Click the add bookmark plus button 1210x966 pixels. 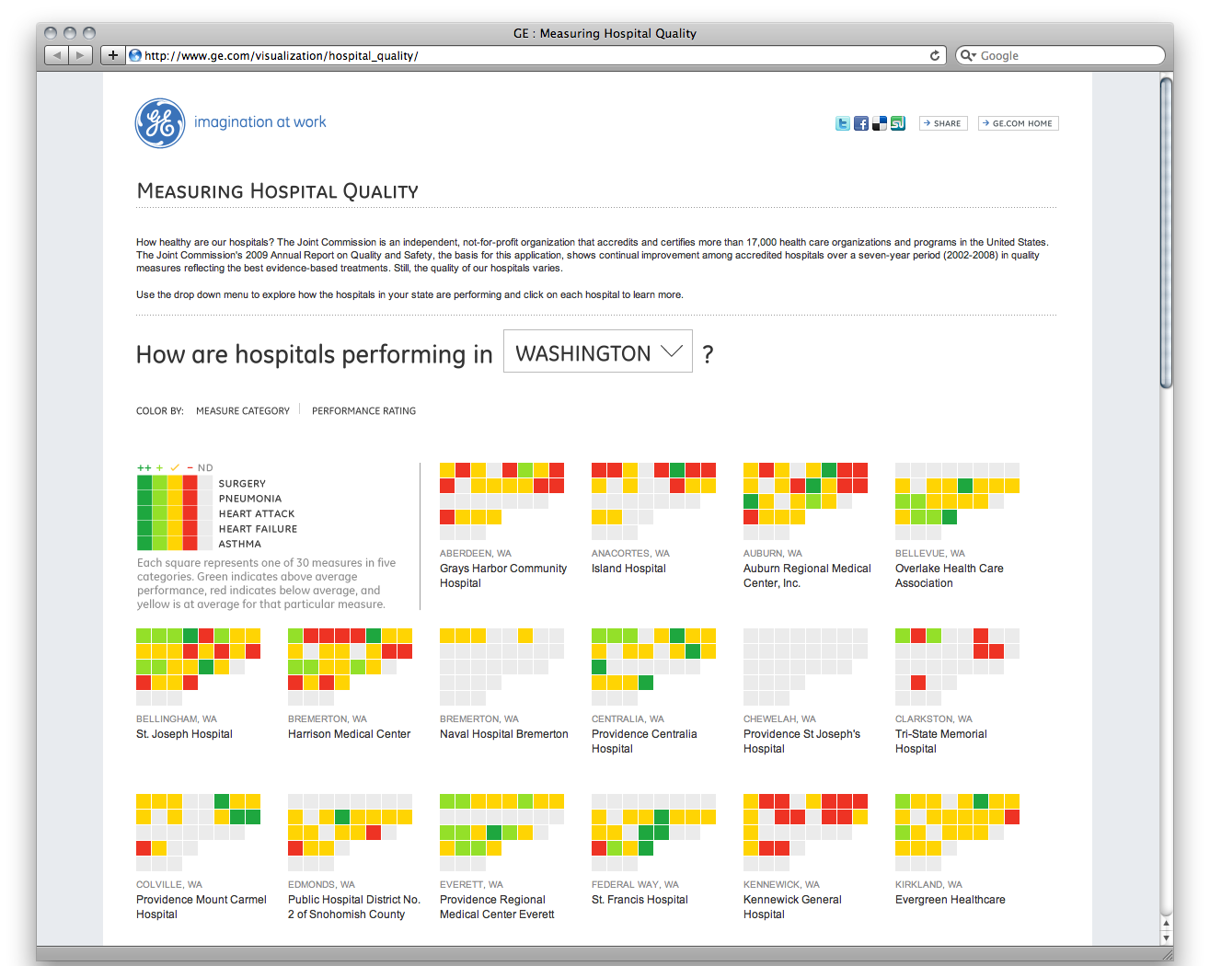pyautogui.click(x=112, y=55)
